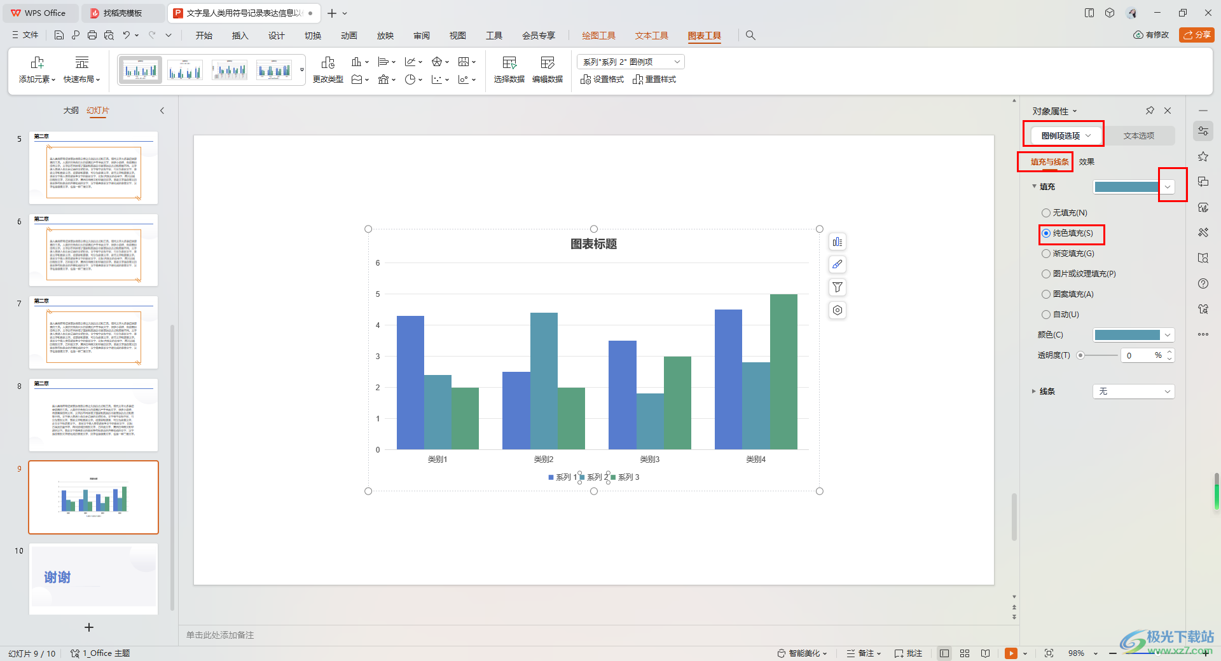
Task: Click the Reset Style button
Action: [x=654, y=79]
